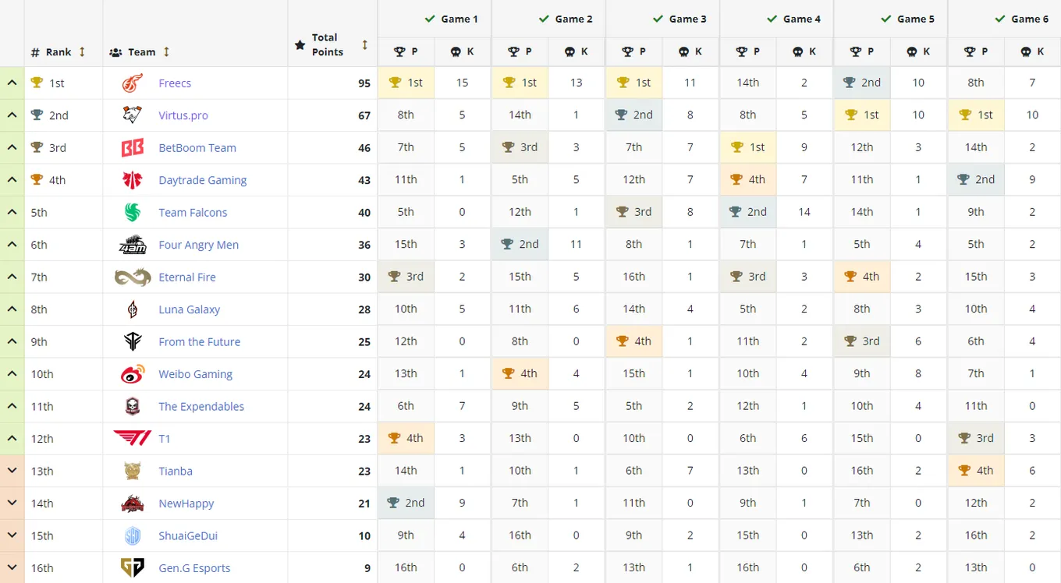
Task: Open the BetBoom Team link
Action: tap(197, 148)
